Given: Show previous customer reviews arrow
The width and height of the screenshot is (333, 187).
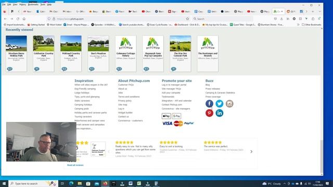Looking at the screenshot, I should click(109, 152).
